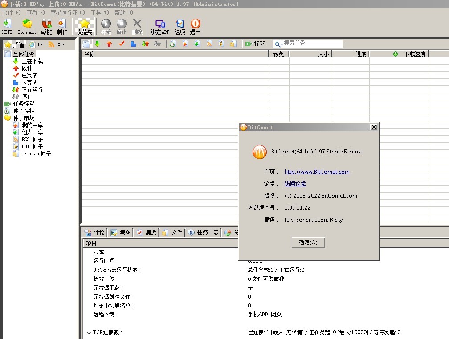Click the 访问论坛 forum link
The height and width of the screenshot is (339, 449).
pos(295,184)
